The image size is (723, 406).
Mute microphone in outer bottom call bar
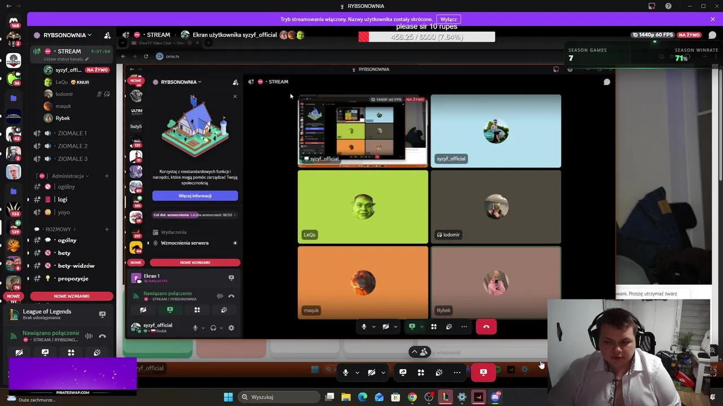pos(346,372)
